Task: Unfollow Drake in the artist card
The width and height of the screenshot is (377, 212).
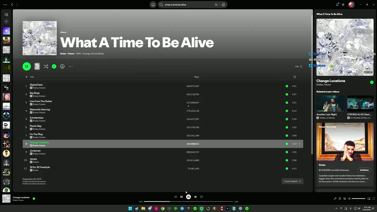Action: (x=364, y=170)
